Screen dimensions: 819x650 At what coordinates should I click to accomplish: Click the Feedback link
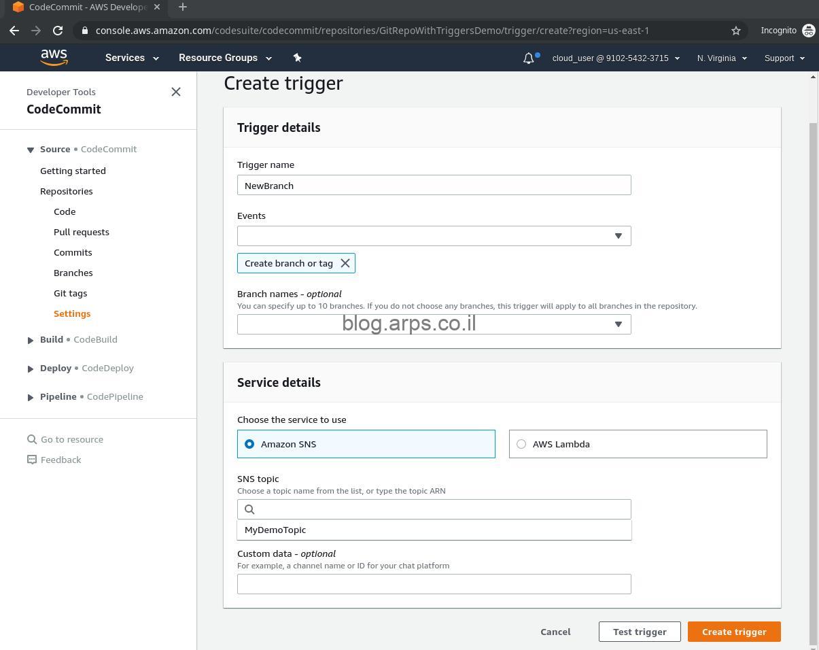point(60,460)
